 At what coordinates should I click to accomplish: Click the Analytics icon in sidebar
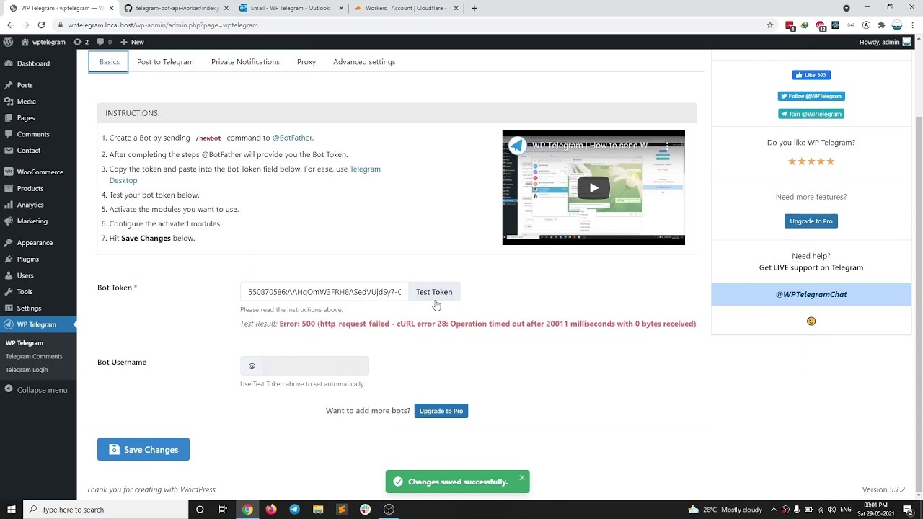[9, 205]
